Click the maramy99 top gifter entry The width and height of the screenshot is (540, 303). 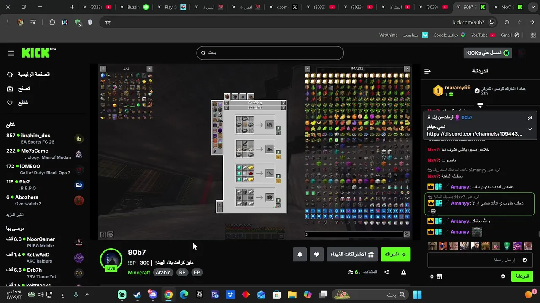pyautogui.click(x=451, y=90)
